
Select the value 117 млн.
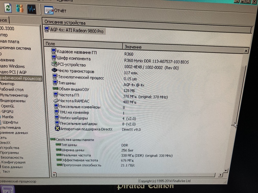click(131, 73)
